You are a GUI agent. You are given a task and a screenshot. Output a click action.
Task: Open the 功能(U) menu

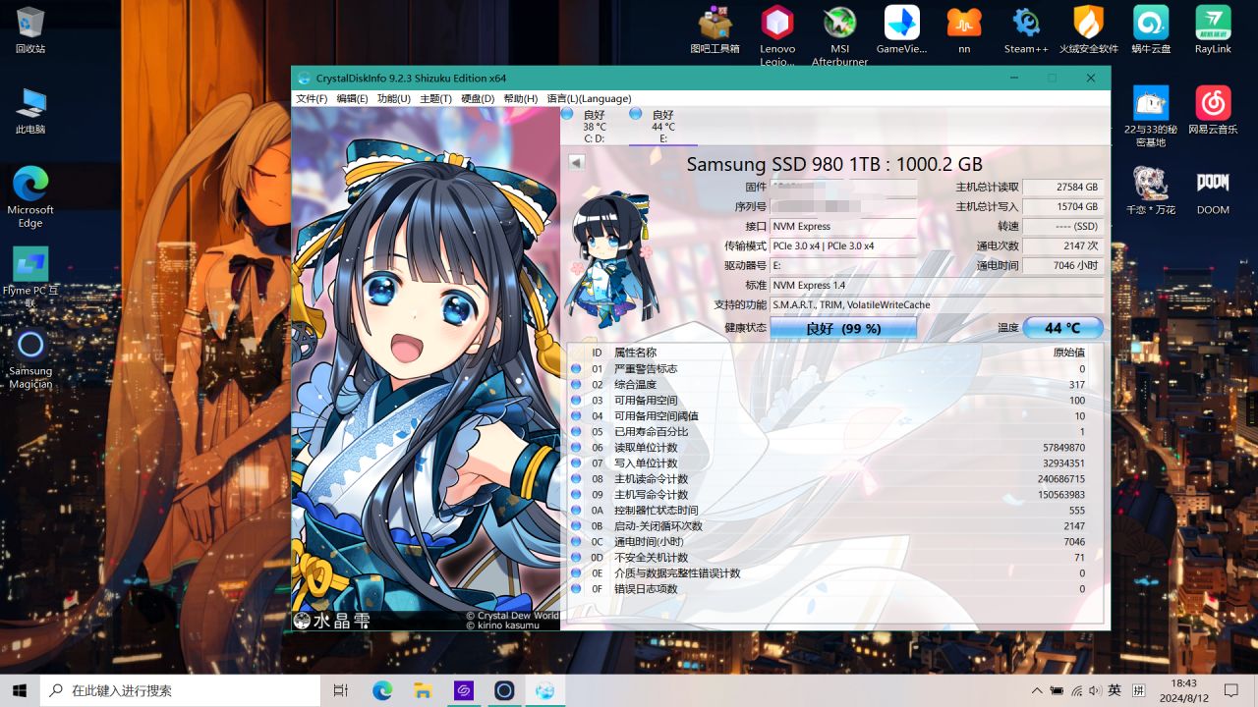pyautogui.click(x=393, y=98)
